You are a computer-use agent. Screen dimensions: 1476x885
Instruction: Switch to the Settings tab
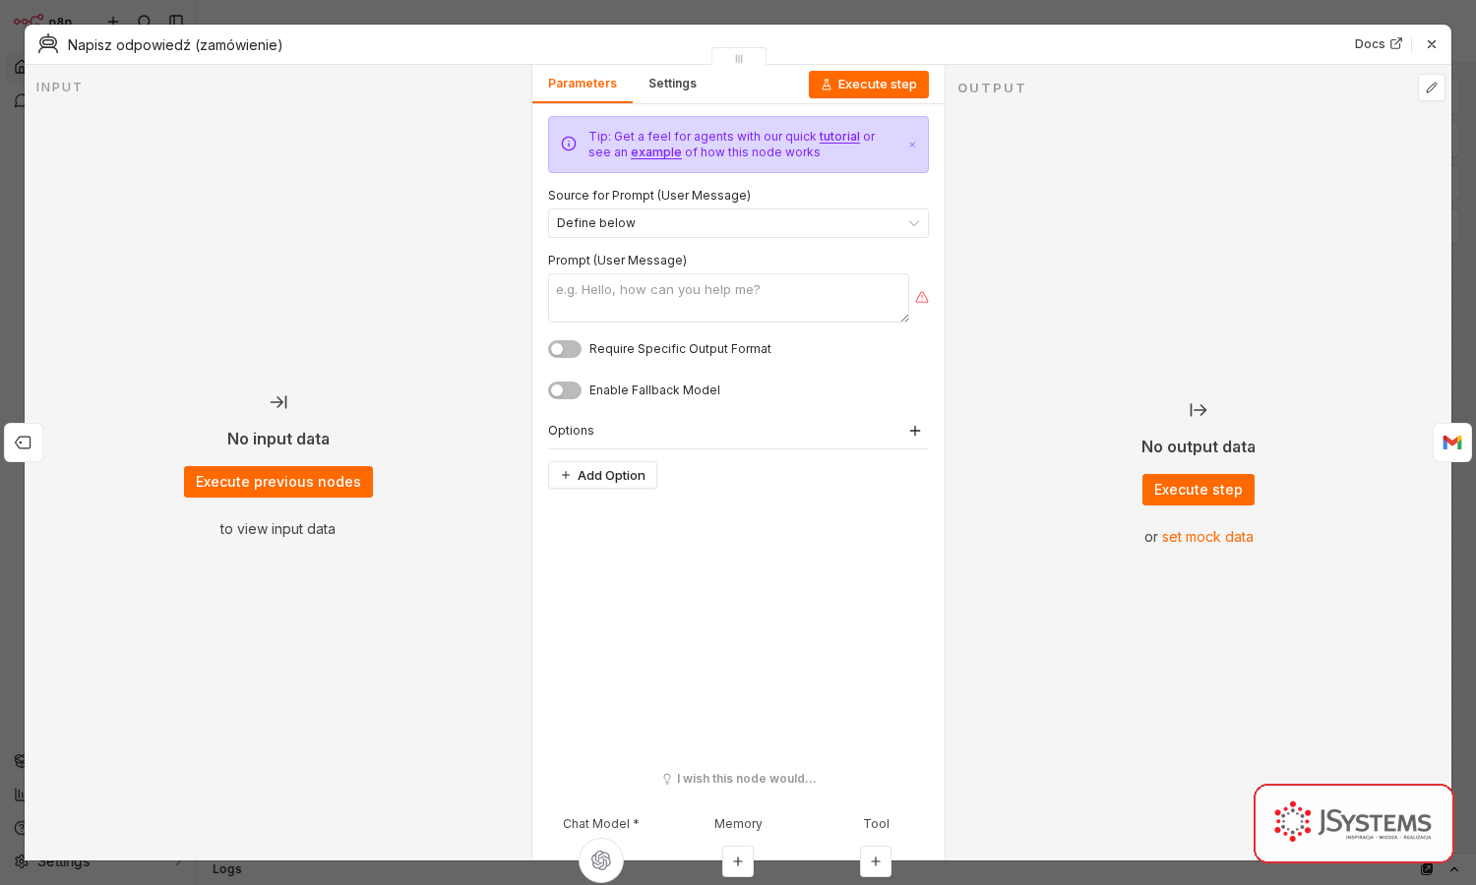(x=672, y=84)
